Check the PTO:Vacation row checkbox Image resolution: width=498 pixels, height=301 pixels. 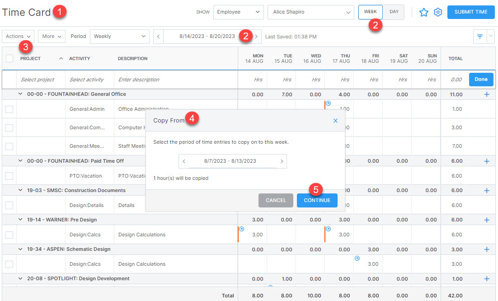(x=9, y=175)
